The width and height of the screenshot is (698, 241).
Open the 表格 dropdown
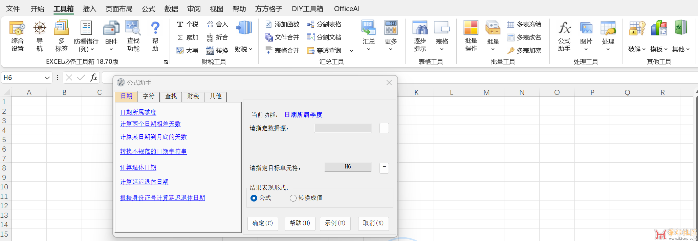click(x=442, y=49)
